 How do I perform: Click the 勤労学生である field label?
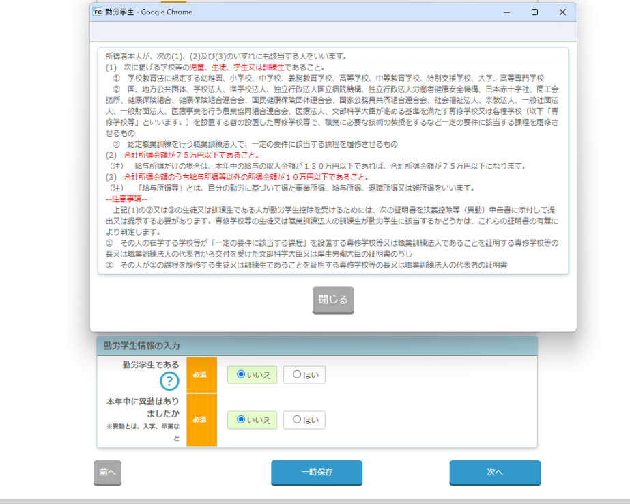coord(150,365)
